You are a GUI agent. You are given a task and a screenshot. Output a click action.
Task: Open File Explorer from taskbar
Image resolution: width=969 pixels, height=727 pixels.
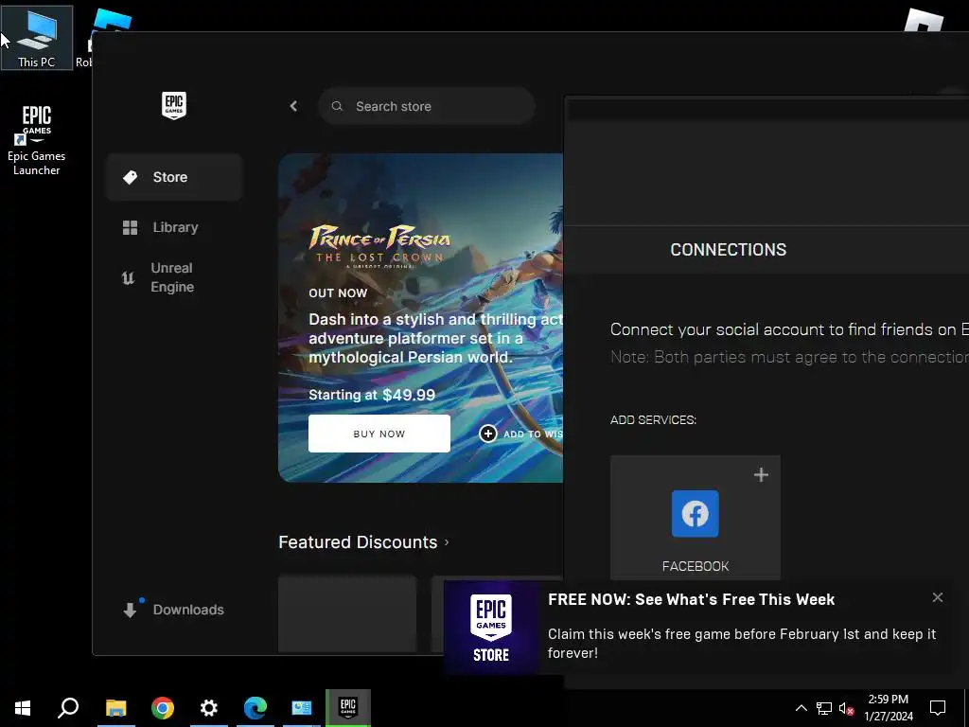pyautogui.click(x=115, y=708)
